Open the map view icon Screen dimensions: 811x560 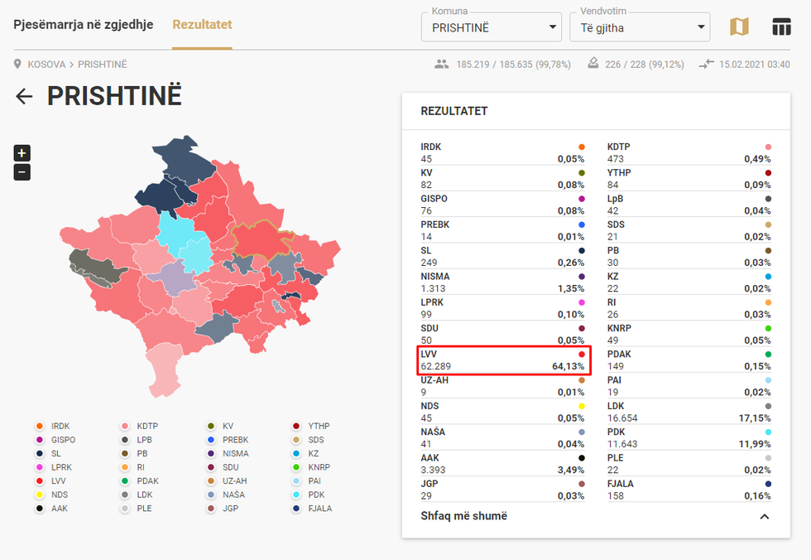click(x=738, y=27)
